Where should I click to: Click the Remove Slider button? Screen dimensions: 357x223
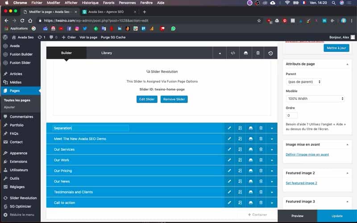click(174, 99)
